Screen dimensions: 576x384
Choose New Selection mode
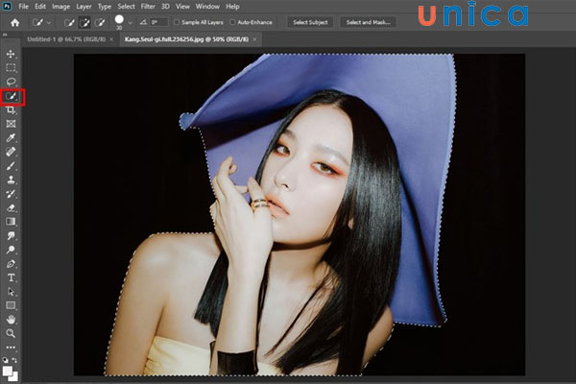click(x=69, y=23)
